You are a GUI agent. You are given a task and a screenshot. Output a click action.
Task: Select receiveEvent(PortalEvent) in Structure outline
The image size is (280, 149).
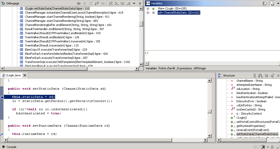coord(249,130)
